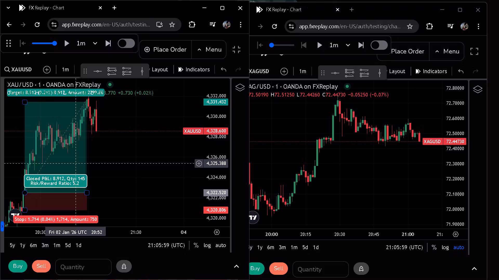Toggle auto scale on XAUUSD chart
The height and width of the screenshot is (280, 499).
point(221,245)
